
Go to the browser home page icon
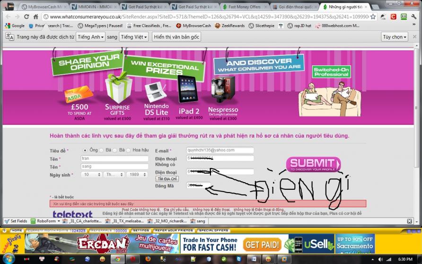coord(36,17)
